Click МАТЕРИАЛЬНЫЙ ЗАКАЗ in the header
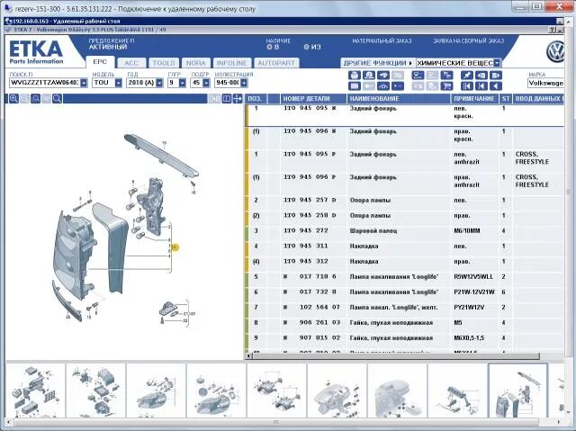Screen dimensions: 576x431 [x=382, y=40]
